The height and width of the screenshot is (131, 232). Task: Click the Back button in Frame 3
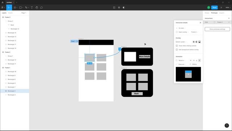(137, 94)
